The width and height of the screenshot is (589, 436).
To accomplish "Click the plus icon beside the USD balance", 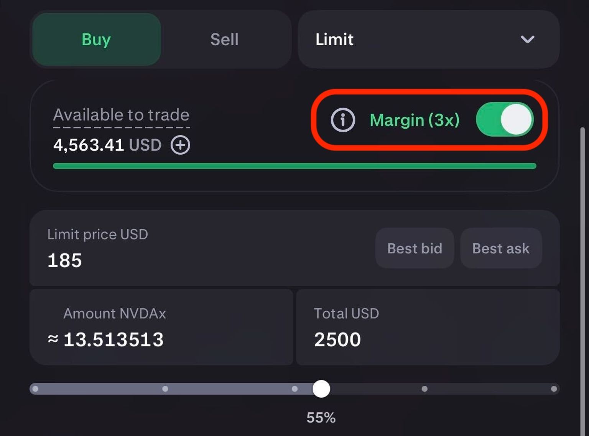I will click(x=180, y=145).
